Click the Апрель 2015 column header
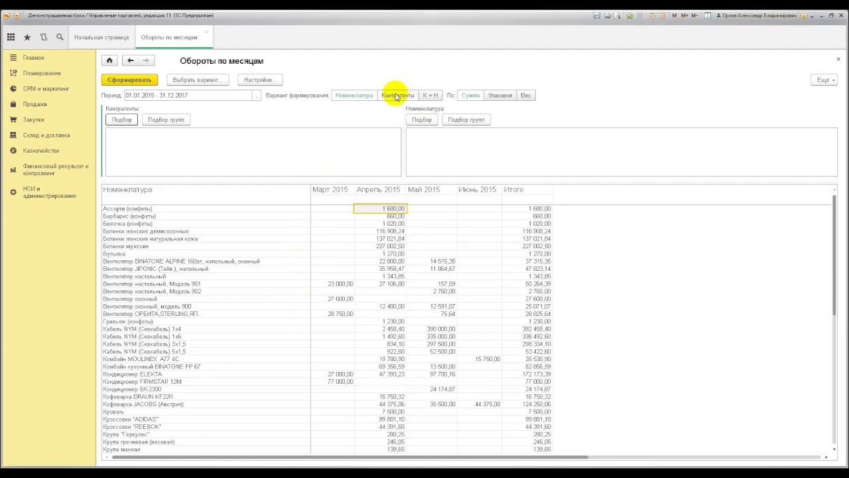 tap(379, 190)
